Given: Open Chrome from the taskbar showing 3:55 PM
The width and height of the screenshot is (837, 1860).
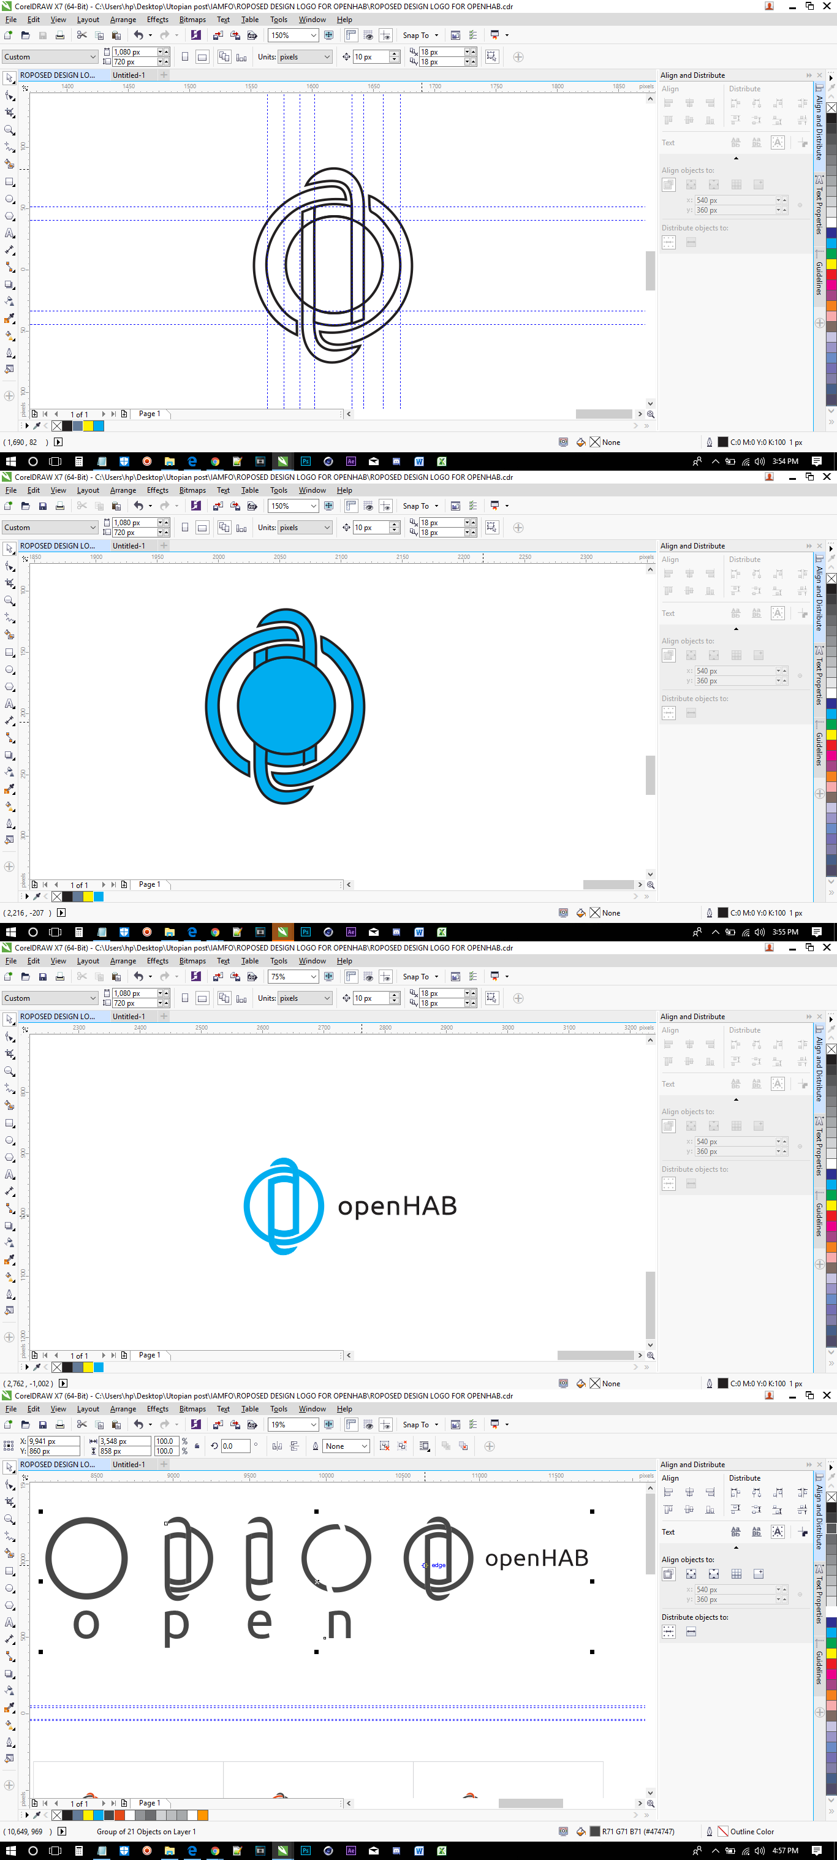Looking at the screenshot, I should pyautogui.click(x=214, y=932).
